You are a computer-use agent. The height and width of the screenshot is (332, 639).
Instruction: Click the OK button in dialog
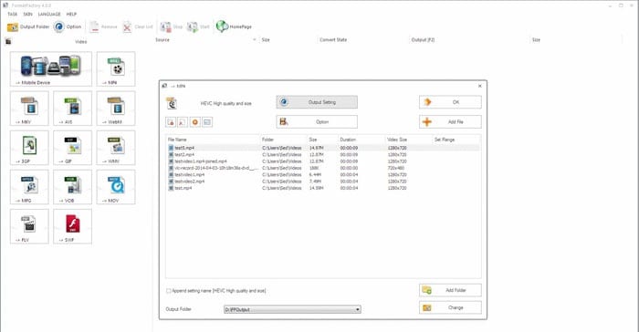[x=450, y=102]
